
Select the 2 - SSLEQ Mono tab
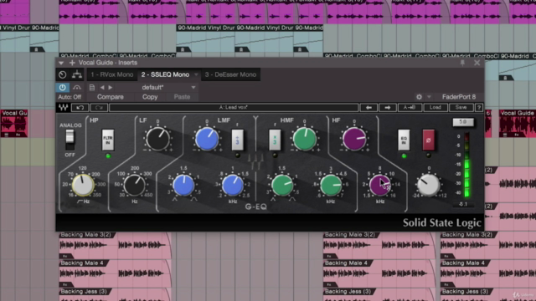point(166,74)
